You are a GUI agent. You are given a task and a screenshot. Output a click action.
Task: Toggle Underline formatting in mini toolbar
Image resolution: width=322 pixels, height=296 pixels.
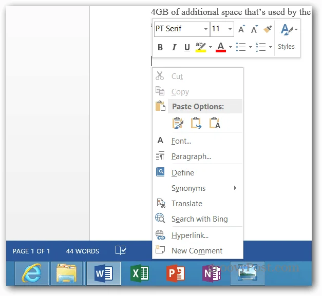pos(187,47)
